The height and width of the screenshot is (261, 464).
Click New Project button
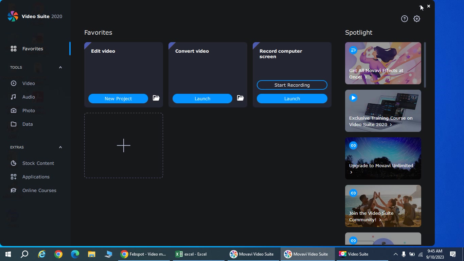(118, 99)
